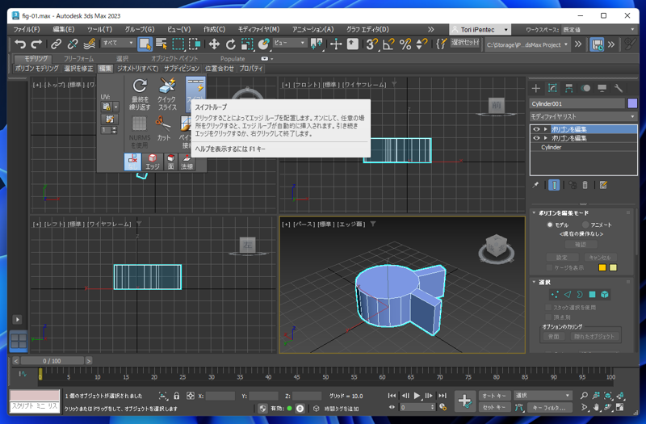
Task: Check the 頂点別 checkbox
Action: pos(548,317)
